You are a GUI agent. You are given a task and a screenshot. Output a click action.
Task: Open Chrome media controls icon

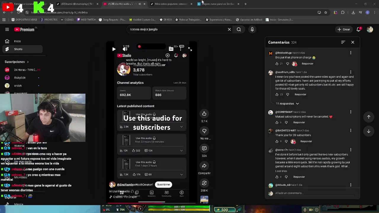click(360, 12)
